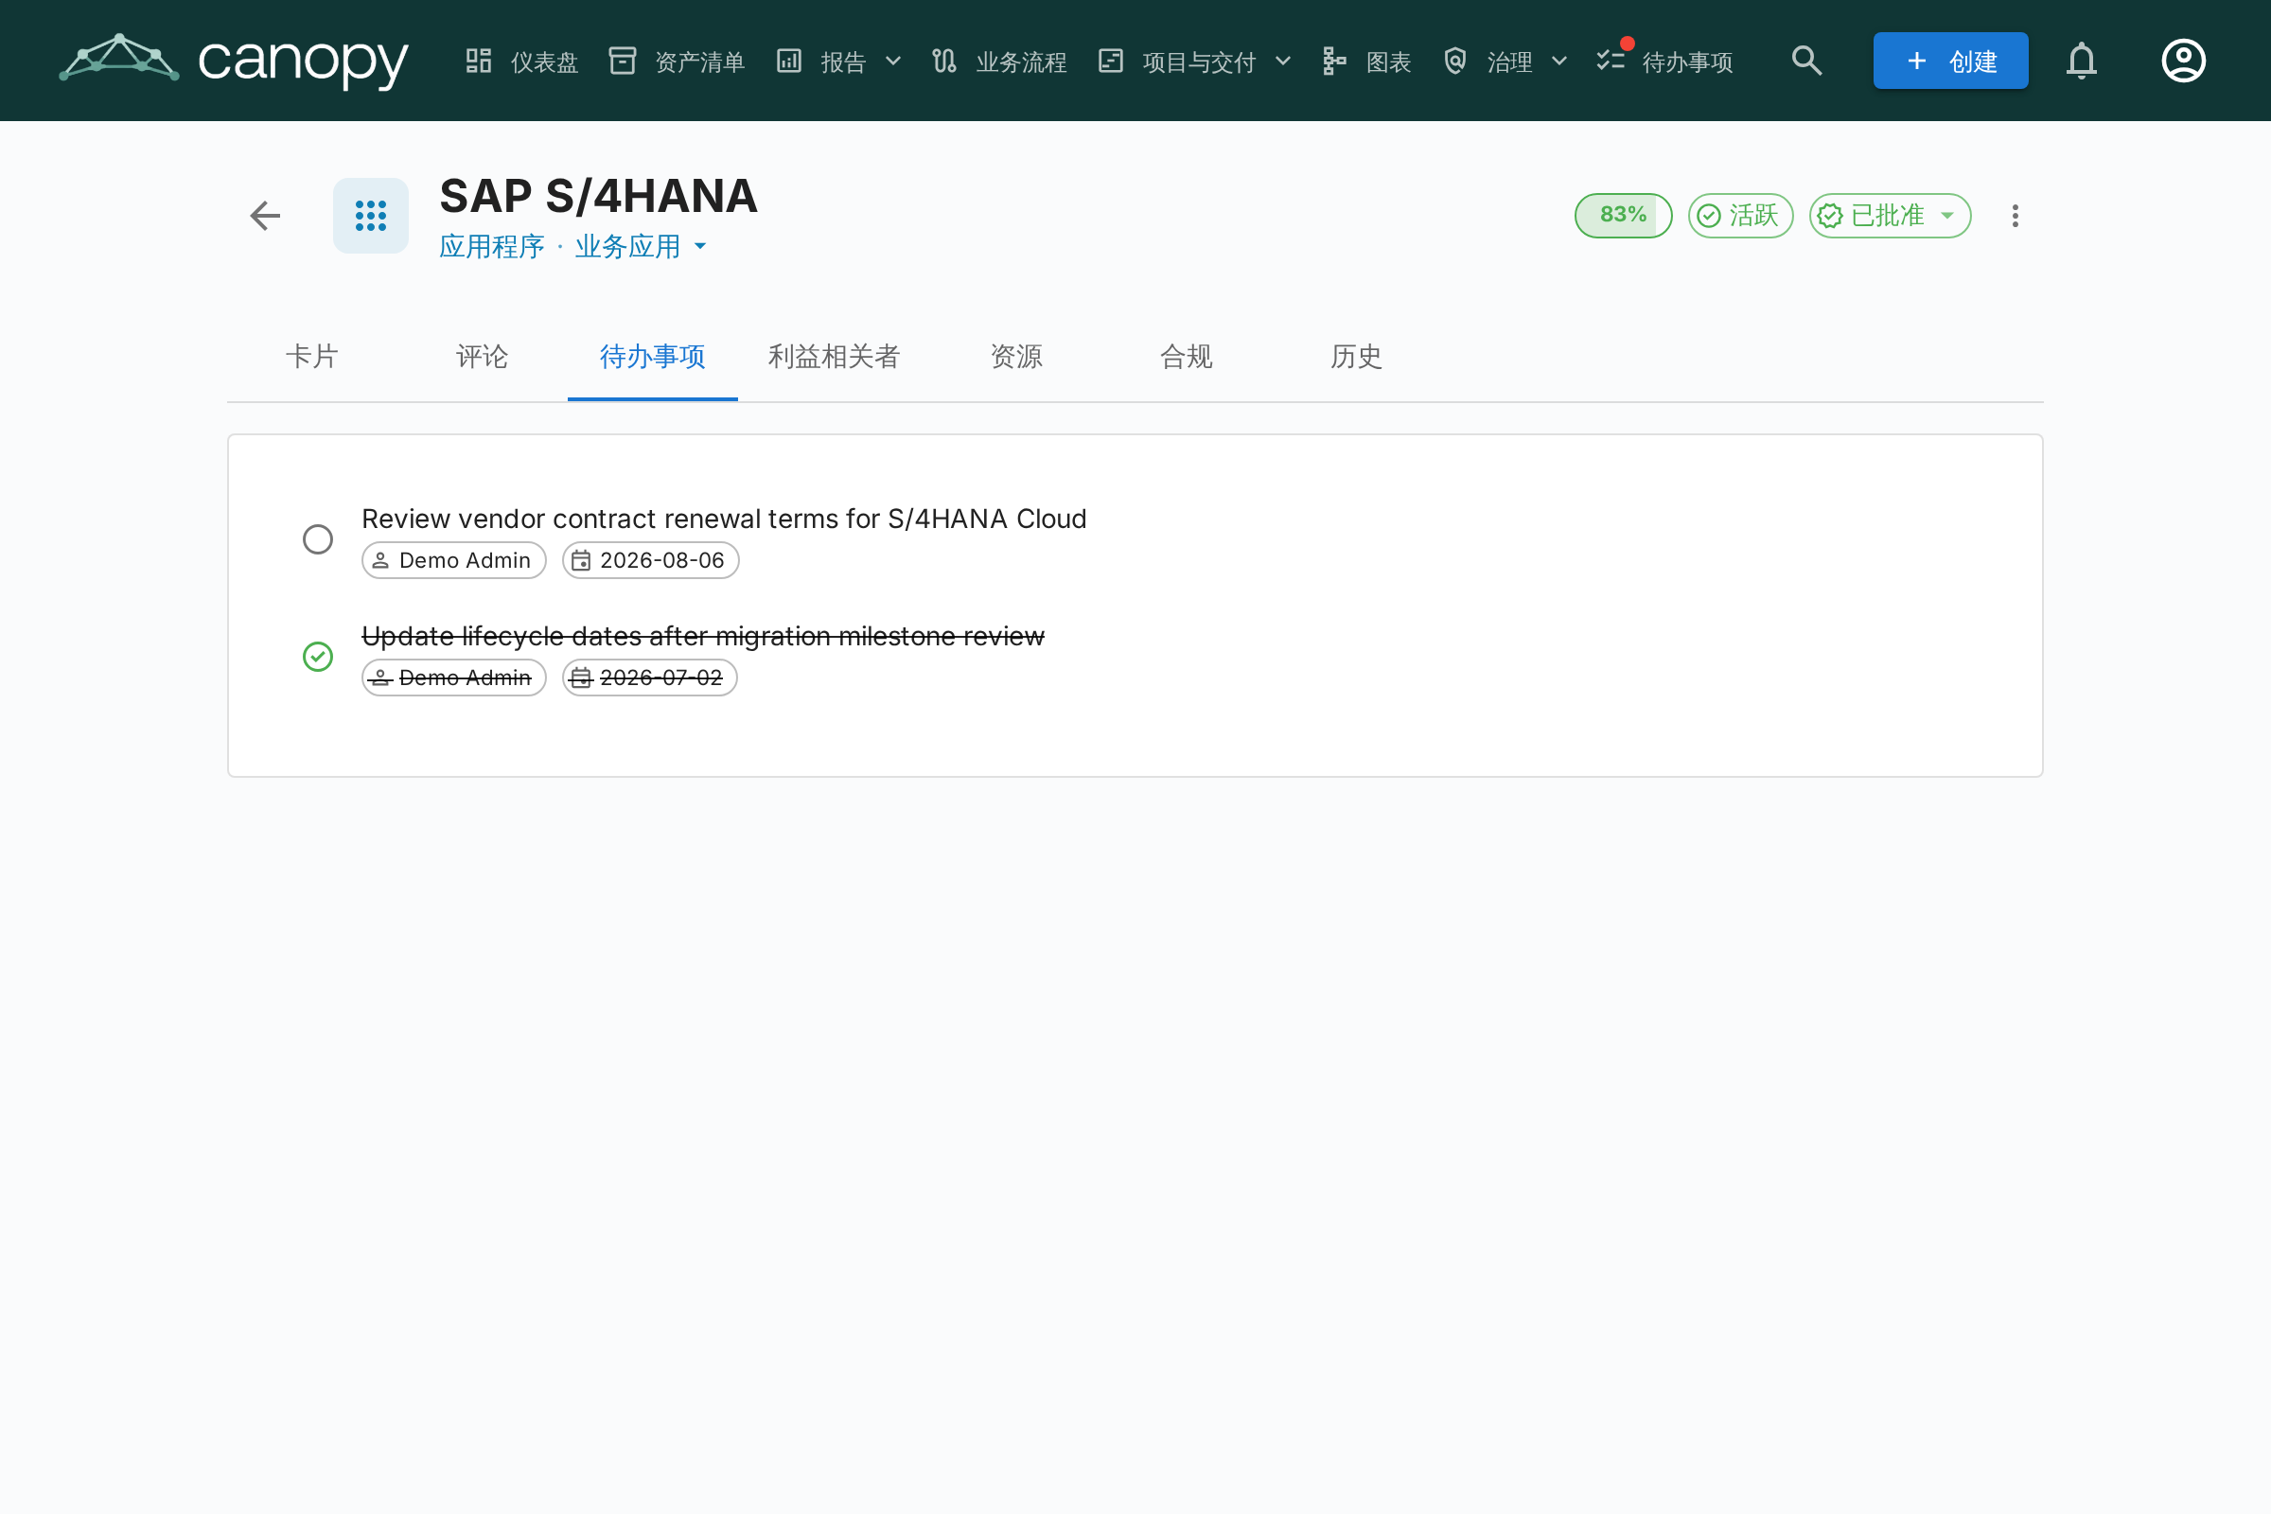Mark the vendor contract renewal task complete
This screenshot has height=1514, width=2271.
click(x=318, y=539)
